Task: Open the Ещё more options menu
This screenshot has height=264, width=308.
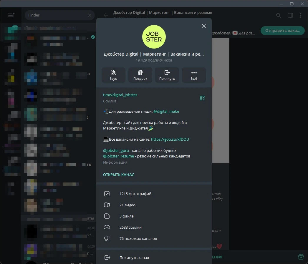Action: coord(194,75)
